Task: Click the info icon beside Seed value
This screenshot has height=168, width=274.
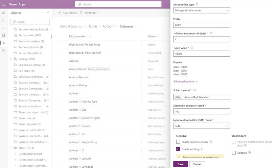Action: pyautogui.click(x=192, y=48)
